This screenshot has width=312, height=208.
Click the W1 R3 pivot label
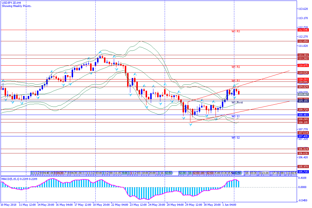click(x=236, y=31)
